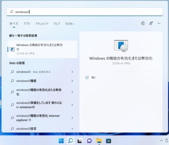The width and height of the screenshot is (169, 145).
Task: Click preview title Windows の機能の有効化または無効化
Action: coord(121,58)
